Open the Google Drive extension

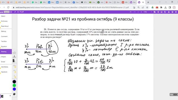[x=153, y=7]
